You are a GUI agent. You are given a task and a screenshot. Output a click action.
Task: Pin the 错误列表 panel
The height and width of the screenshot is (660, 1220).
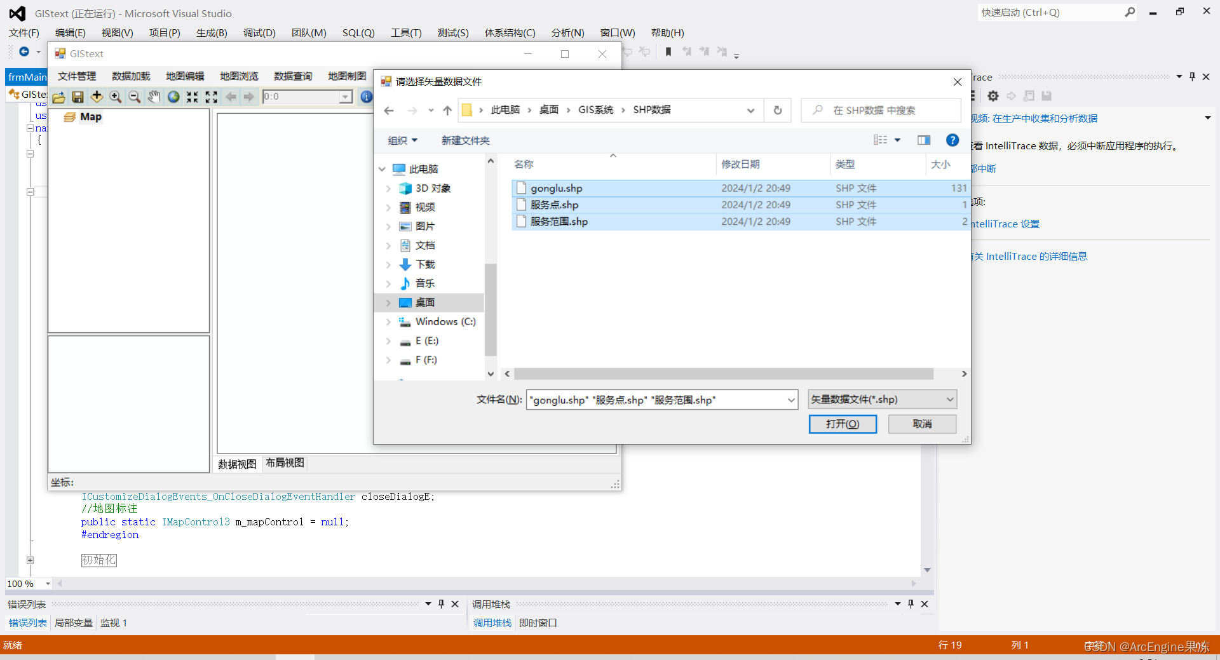(x=441, y=604)
